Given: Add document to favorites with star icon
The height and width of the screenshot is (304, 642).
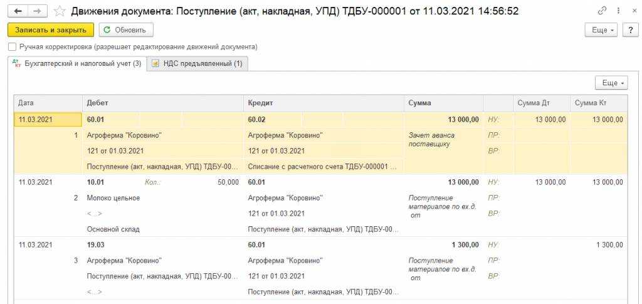Looking at the screenshot, I should (x=60, y=11).
